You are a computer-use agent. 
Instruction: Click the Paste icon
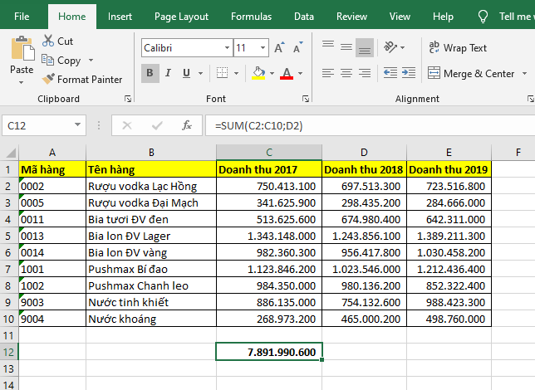(x=22, y=49)
